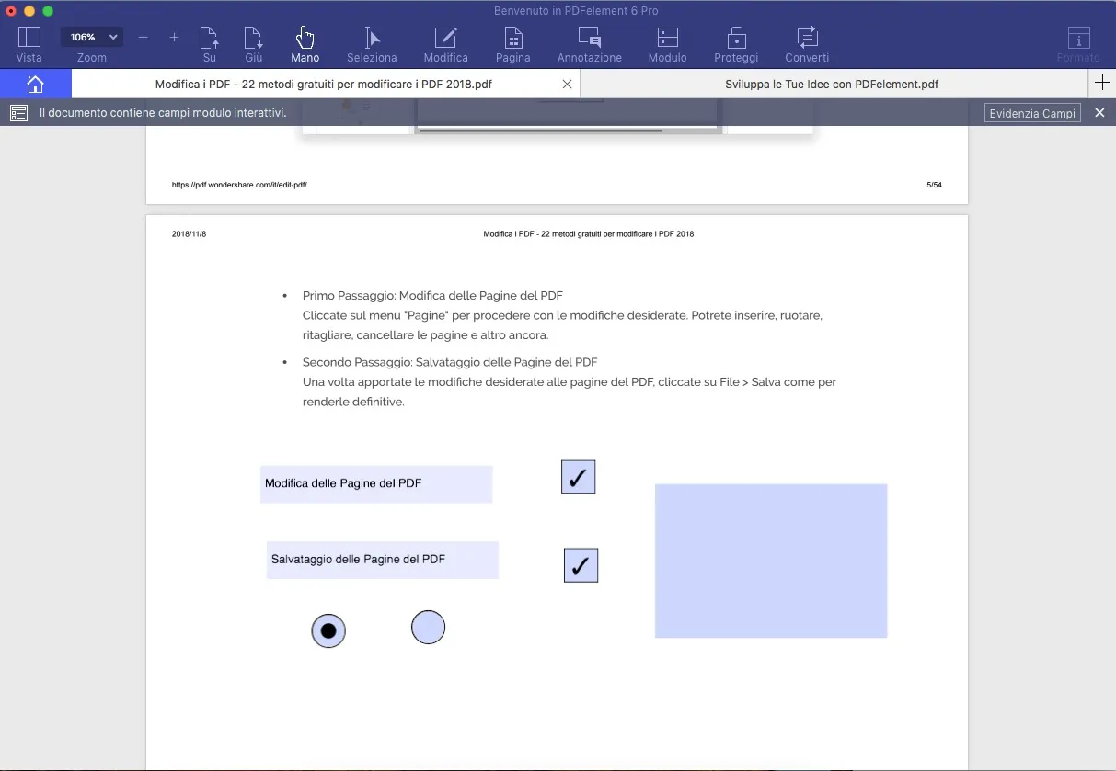
Task: Close the Modifica i PDF tab
Action: [567, 84]
